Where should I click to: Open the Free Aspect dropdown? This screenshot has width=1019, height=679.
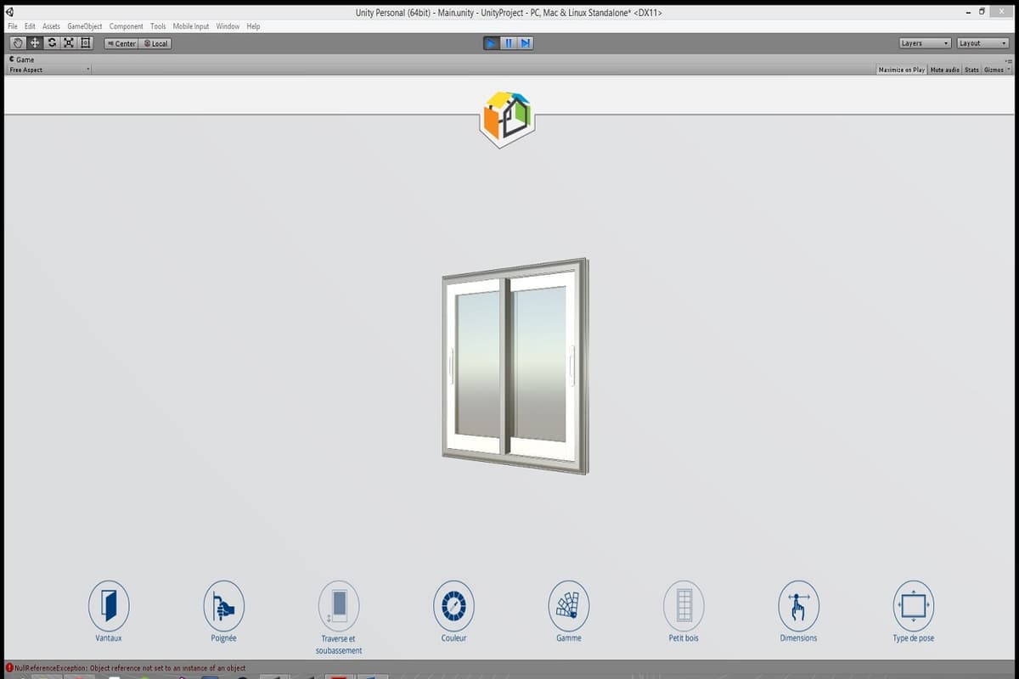[x=49, y=70]
